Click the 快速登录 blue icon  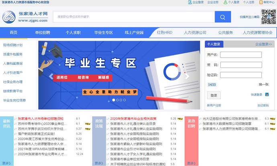267,94
